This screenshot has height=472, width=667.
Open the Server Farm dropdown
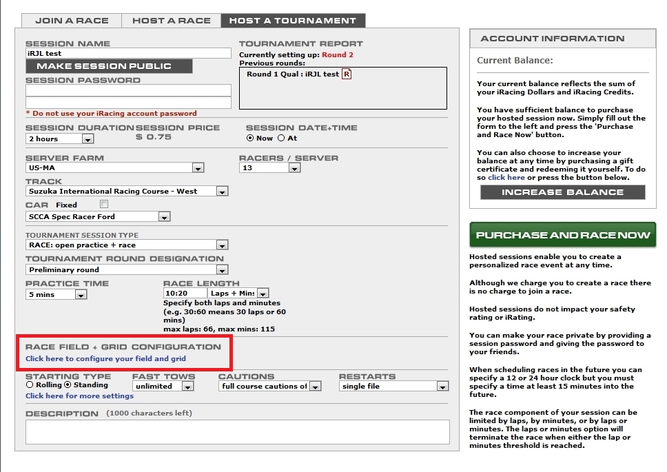[114, 167]
